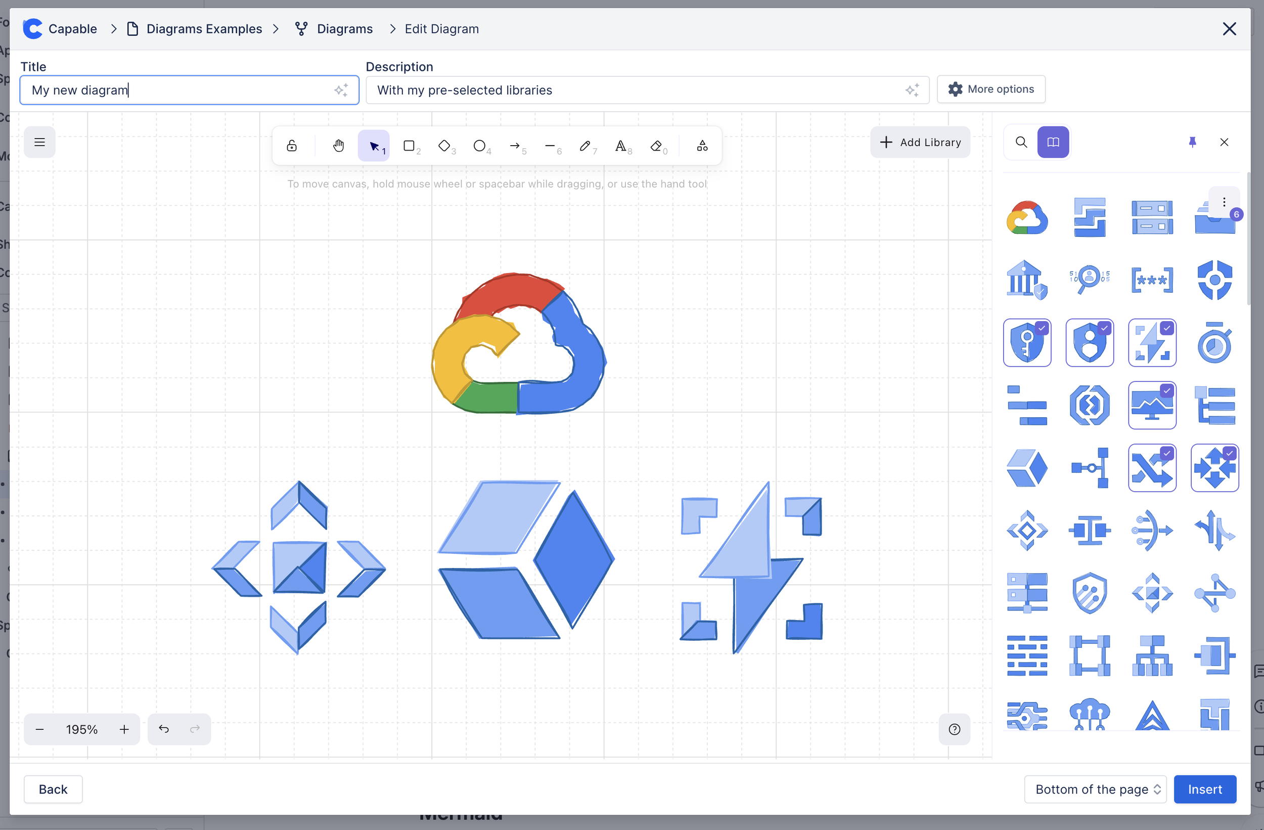
Task: Click the Insert button
Action: tap(1205, 789)
